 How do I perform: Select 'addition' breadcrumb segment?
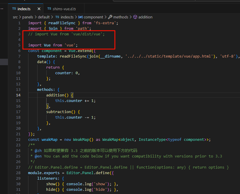point(145,17)
